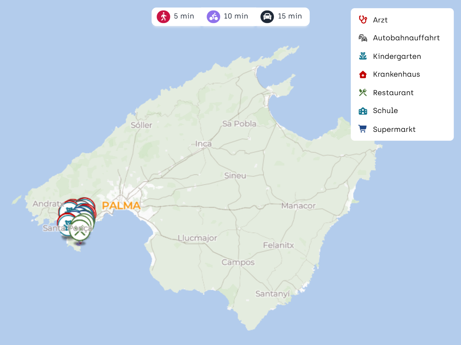Click the dark car travel icon
Viewport: 461px width, 345px height.
tap(267, 17)
